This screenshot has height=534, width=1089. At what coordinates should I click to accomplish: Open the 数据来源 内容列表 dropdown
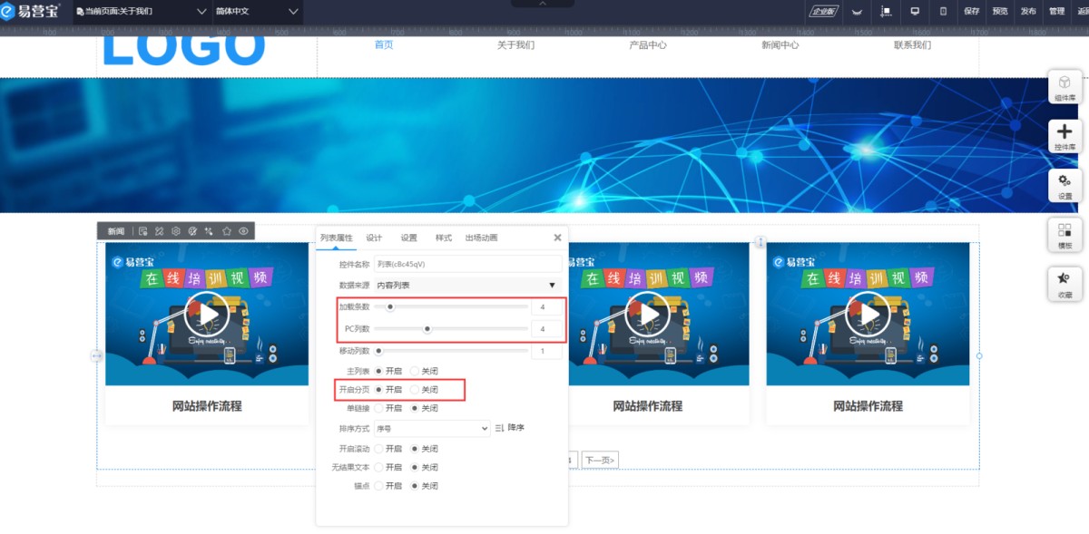tap(468, 285)
